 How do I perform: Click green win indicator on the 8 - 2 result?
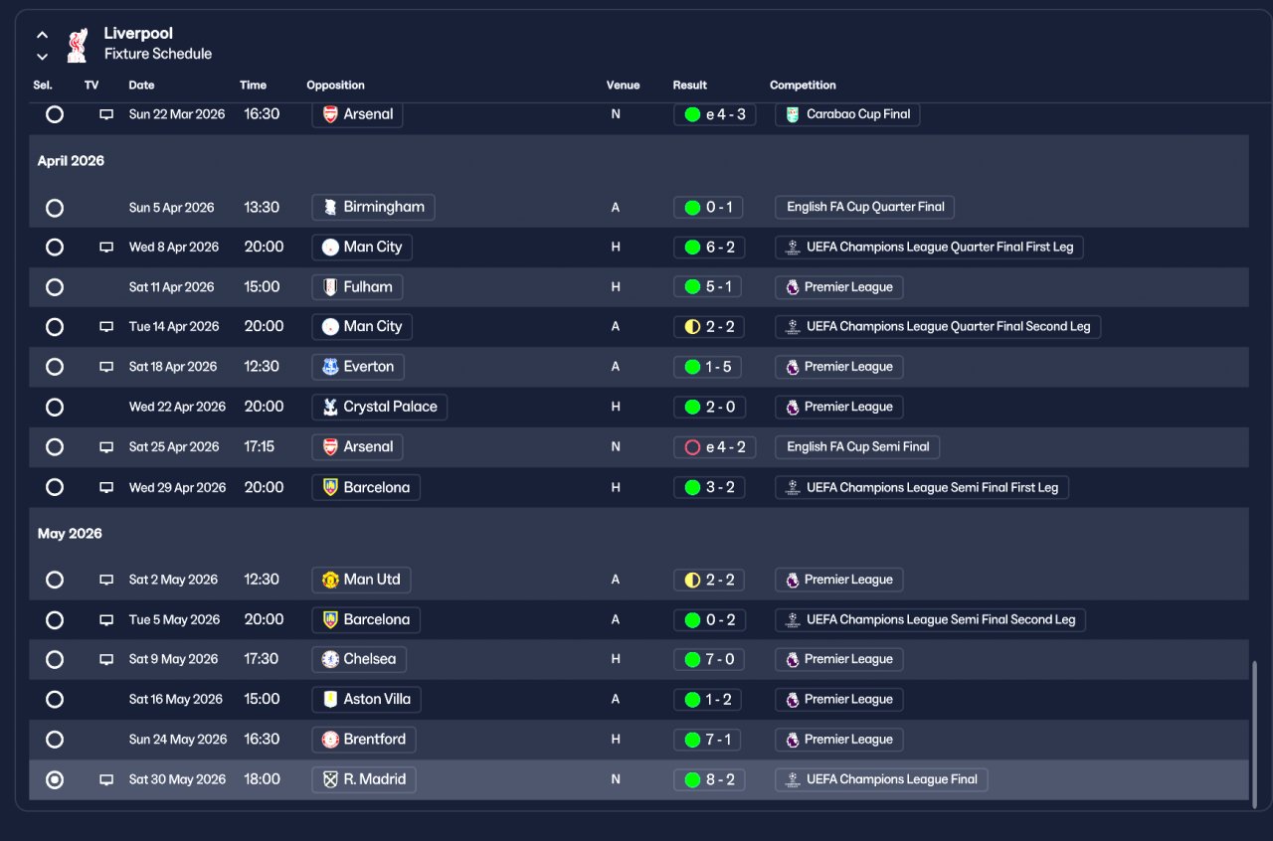click(692, 780)
